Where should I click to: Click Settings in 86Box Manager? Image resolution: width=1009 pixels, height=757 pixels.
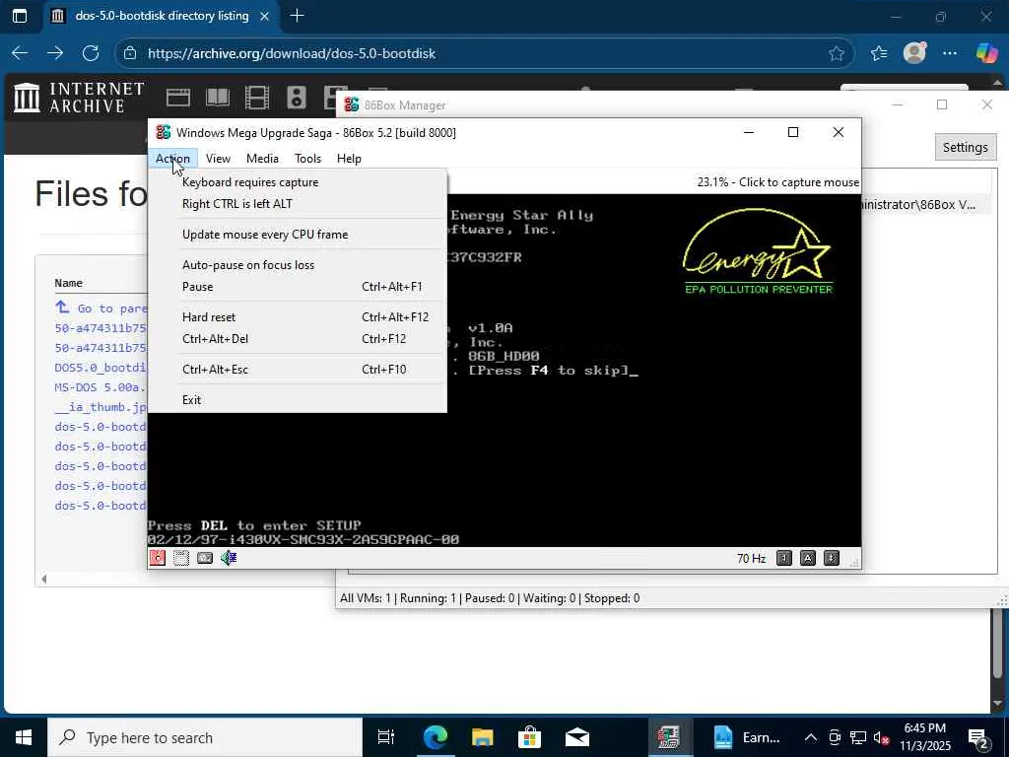coord(965,148)
